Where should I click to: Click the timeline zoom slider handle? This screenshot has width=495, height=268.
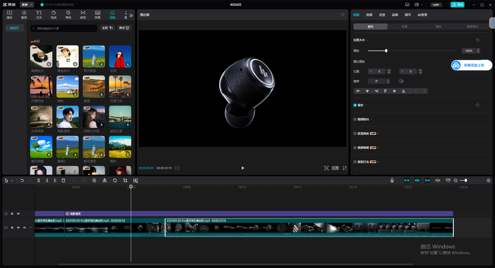click(x=466, y=180)
